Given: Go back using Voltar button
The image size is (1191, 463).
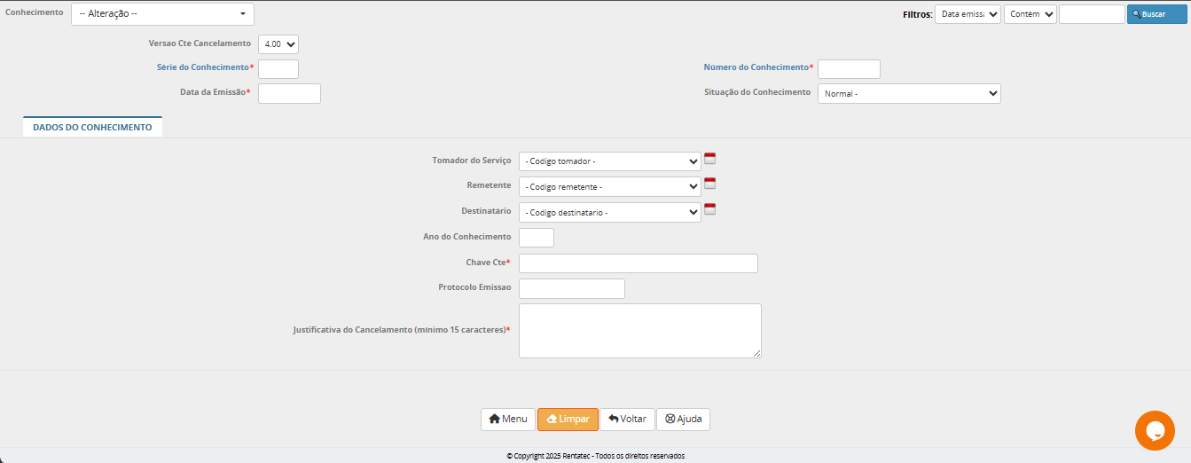Looking at the screenshot, I should click(627, 420).
